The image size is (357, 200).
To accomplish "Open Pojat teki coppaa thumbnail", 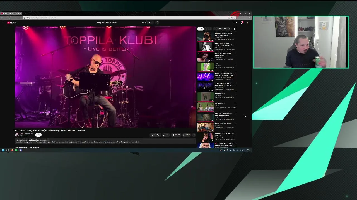I will (206, 97).
